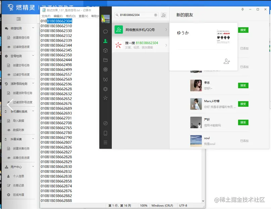
Task: Open WeChat Top Stories flower icon
Action: [105, 89]
